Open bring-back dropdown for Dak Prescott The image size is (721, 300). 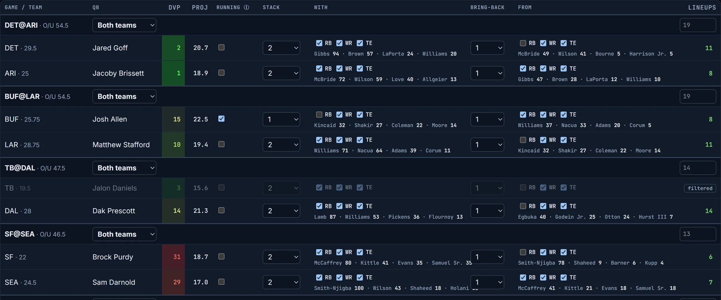[x=487, y=211]
